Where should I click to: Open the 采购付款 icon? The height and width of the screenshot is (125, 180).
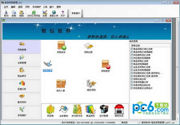(88, 48)
